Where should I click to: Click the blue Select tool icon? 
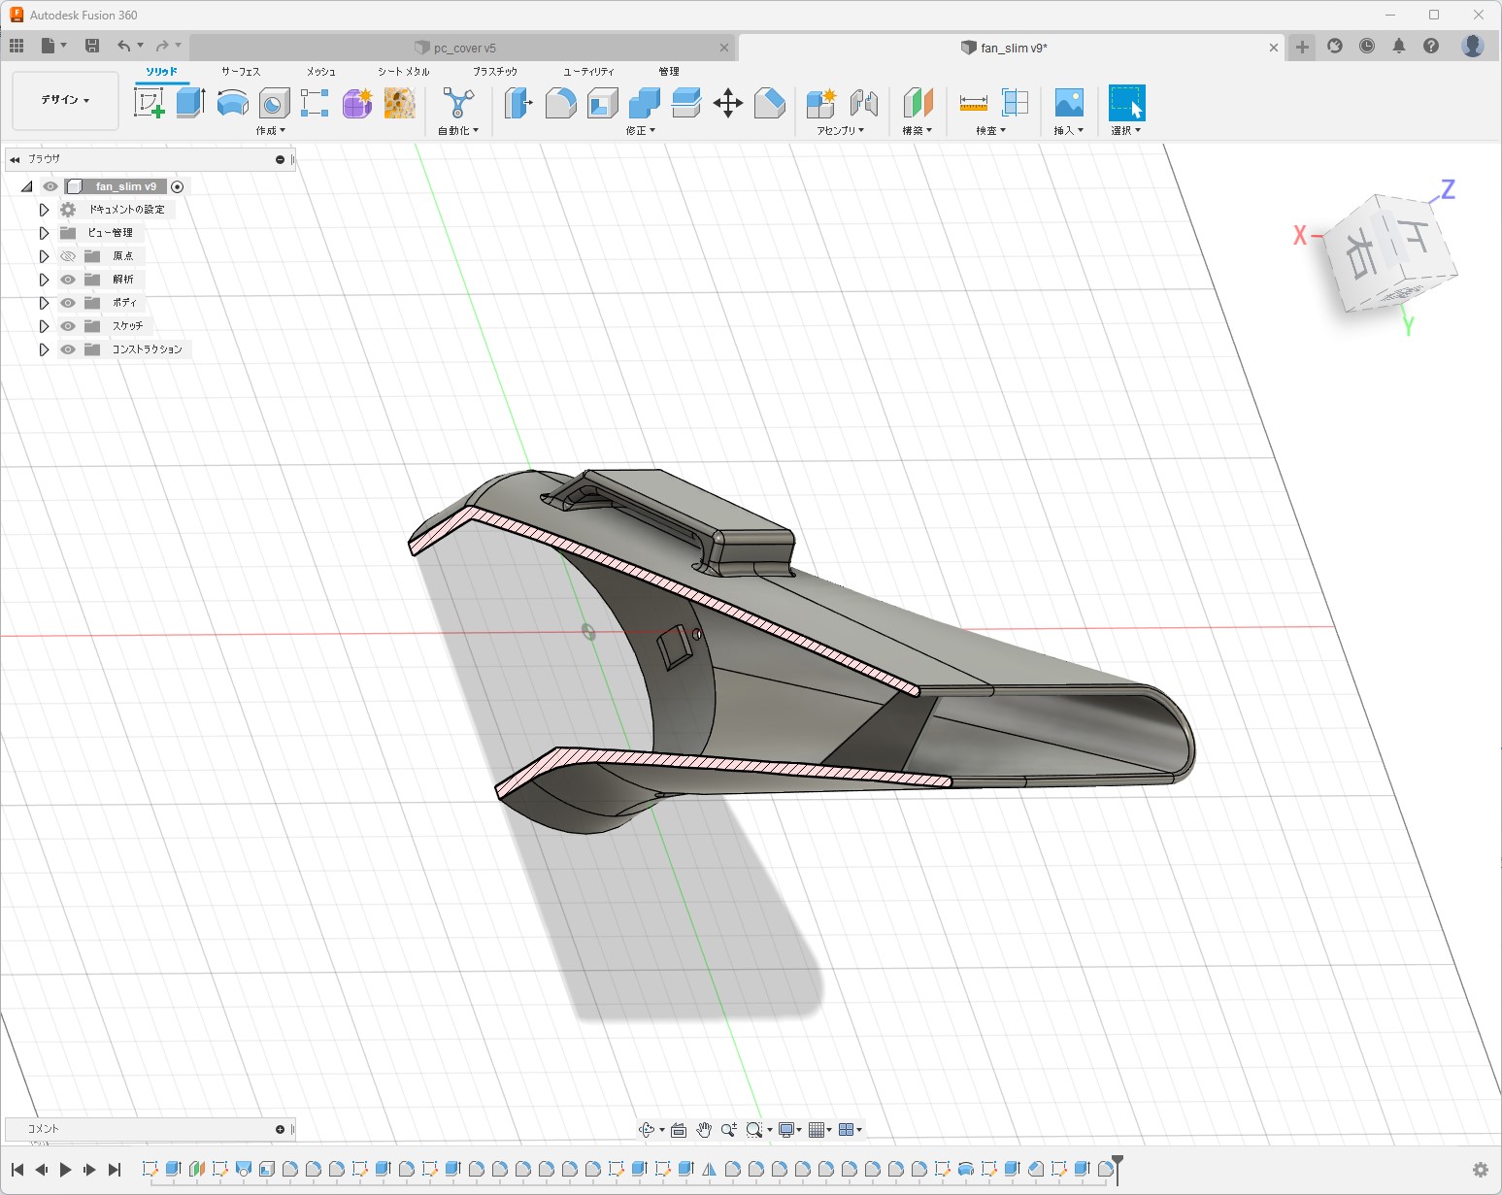1127,103
